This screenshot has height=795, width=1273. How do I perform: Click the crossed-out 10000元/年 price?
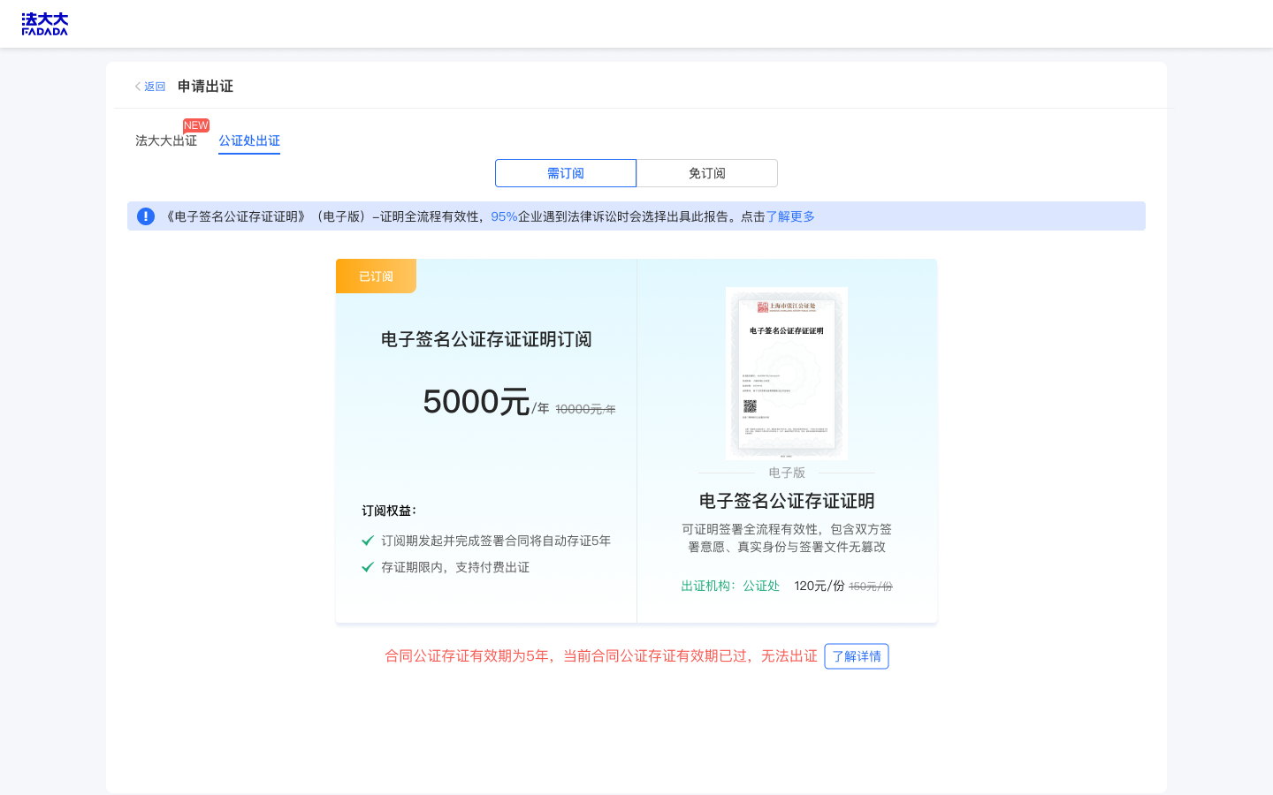(585, 409)
